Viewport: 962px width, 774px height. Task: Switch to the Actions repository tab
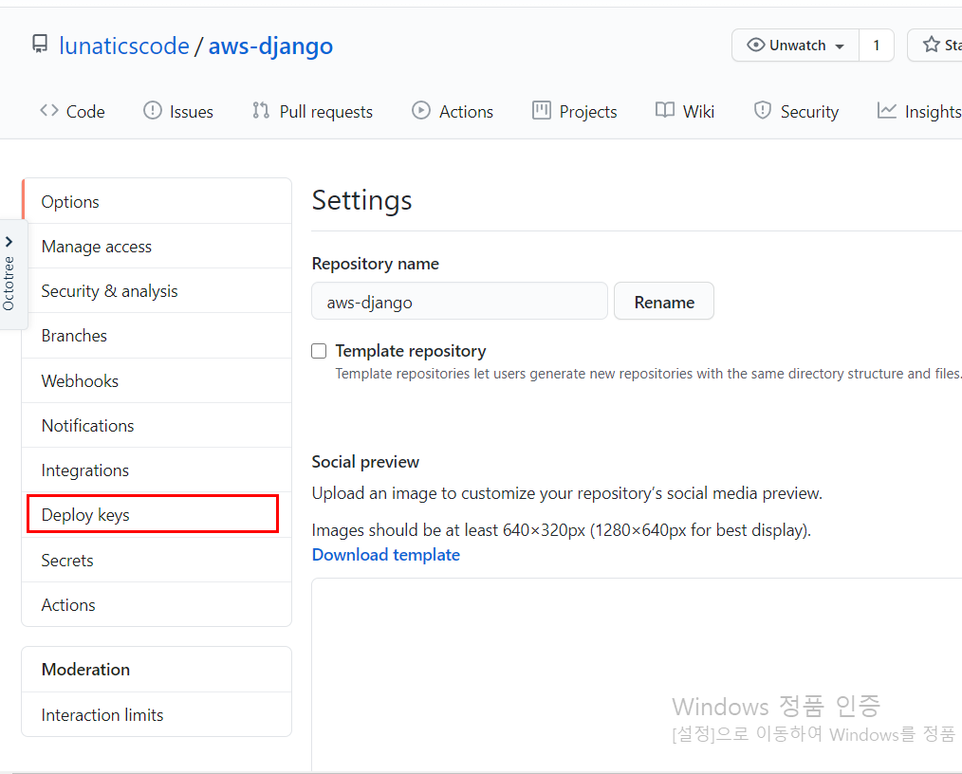(453, 112)
